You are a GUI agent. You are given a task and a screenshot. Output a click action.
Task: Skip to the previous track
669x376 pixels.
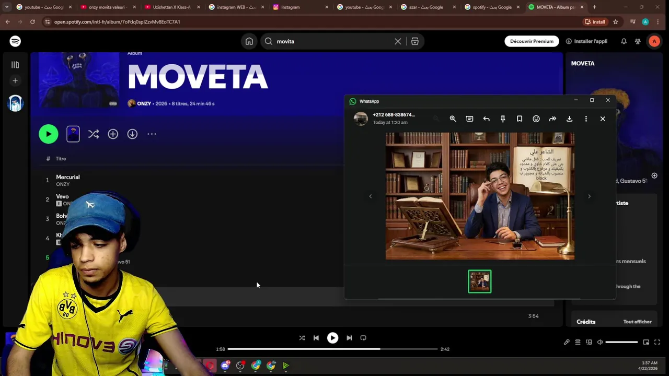(x=316, y=338)
